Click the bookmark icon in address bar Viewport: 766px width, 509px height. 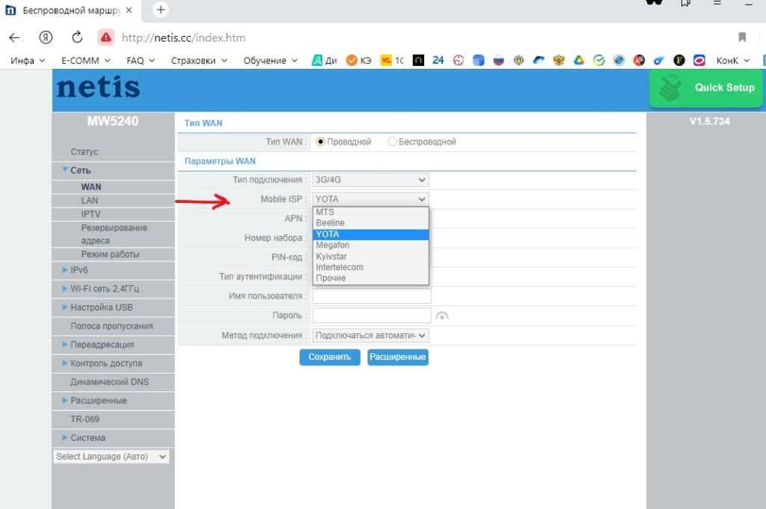click(x=742, y=37)
